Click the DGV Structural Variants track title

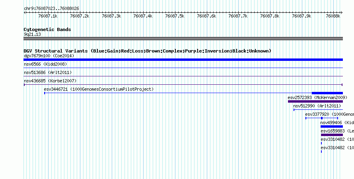(148, 51)
